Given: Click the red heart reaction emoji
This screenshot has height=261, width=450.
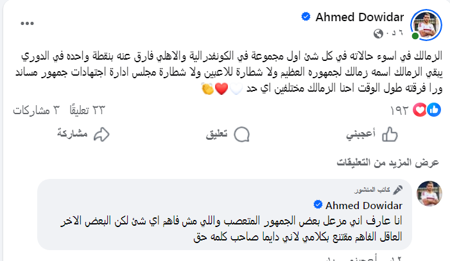Looking at the screenshot, I should click(x=421, y=110).
